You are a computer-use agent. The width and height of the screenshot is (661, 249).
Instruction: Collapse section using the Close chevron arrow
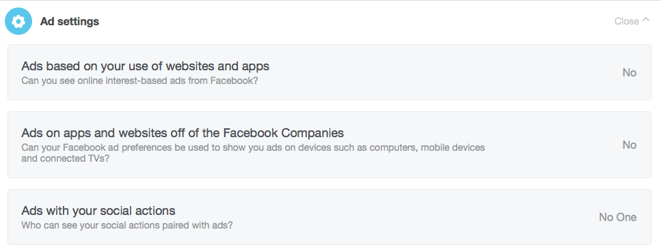click(x=646, y=20)
